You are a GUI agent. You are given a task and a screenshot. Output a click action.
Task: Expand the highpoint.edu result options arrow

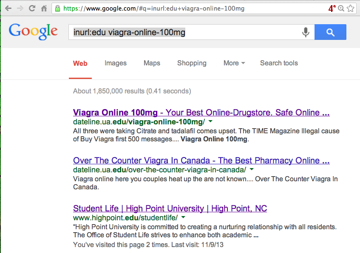pos(183,217)
